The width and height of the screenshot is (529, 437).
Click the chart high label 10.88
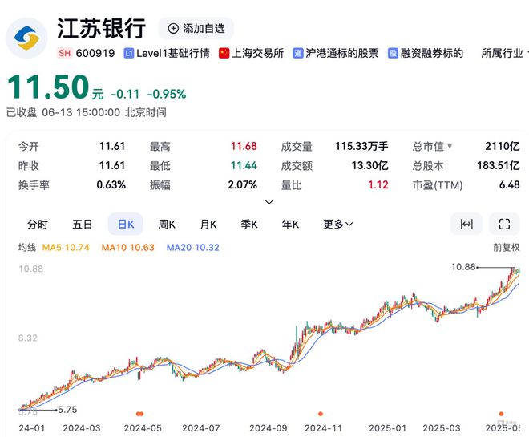point(463,267)
